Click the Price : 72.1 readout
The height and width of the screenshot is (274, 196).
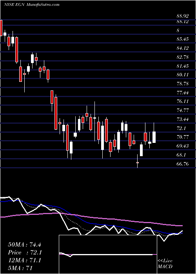(x=24, y=252)
